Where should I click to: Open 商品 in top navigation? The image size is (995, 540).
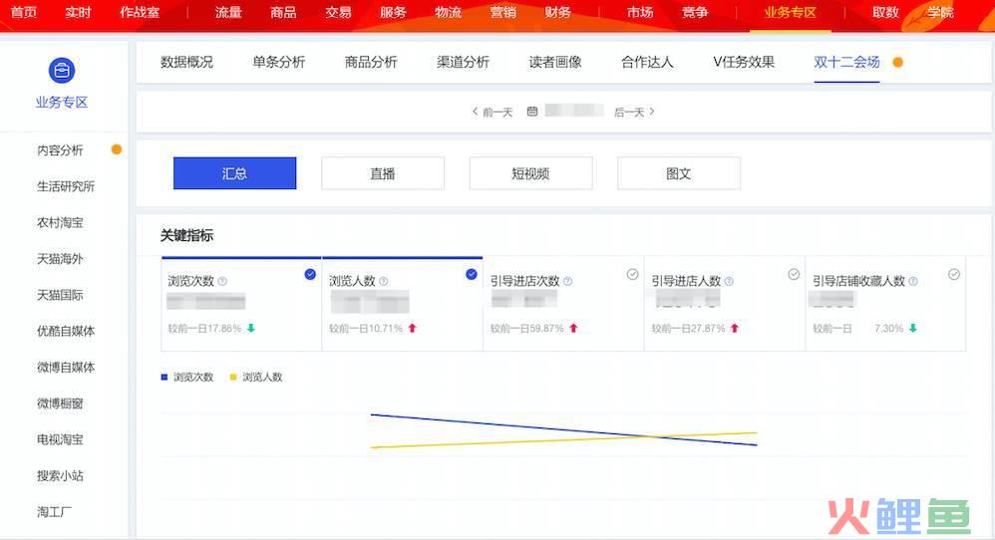[283, 12]
